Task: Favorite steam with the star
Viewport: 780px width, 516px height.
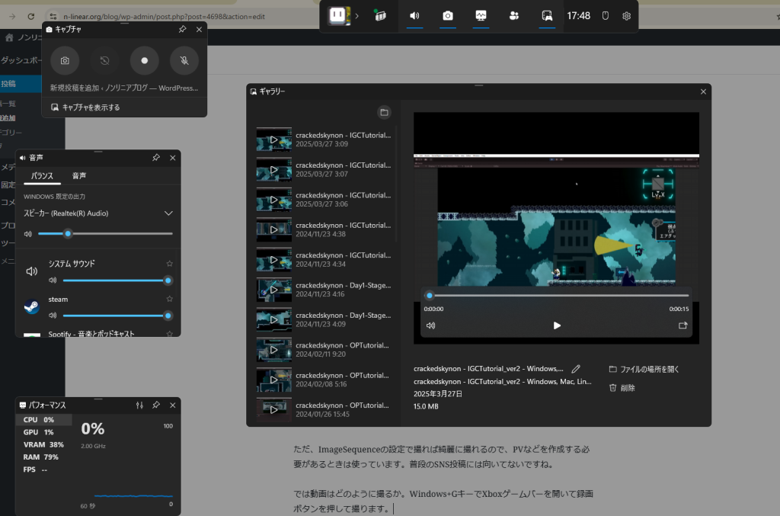Action: [x=170, y=299]
